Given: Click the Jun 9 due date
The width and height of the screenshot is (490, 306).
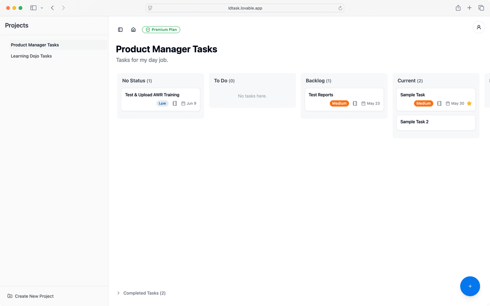Looking at the screenshot, I should (x=189, y=104).
